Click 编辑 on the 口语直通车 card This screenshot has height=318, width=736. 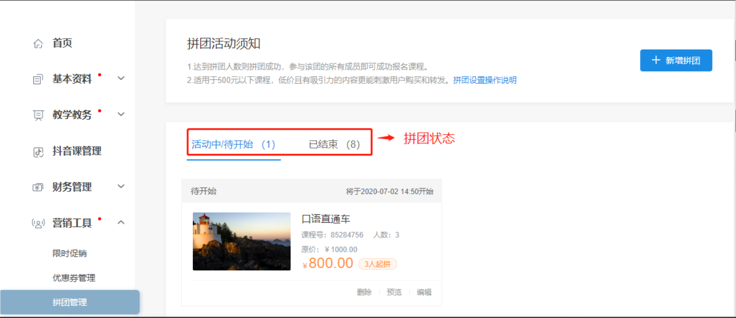(424, 292)
